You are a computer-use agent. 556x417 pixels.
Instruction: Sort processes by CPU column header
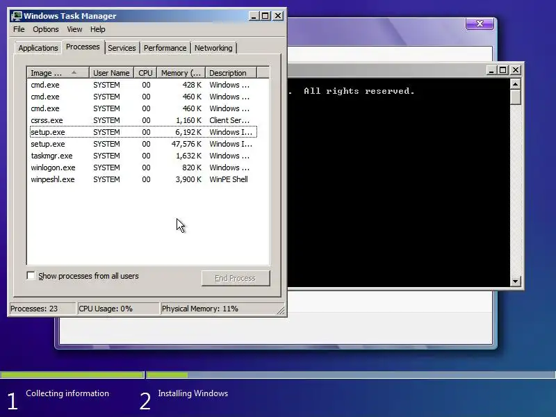[x=145, y=73]
